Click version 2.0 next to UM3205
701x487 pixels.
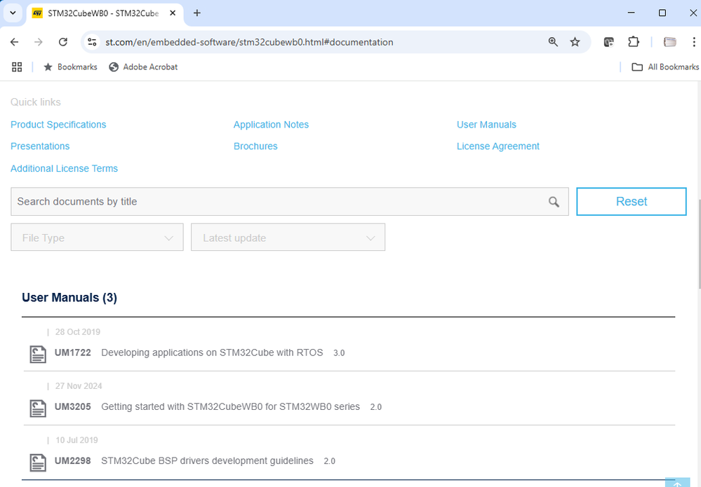point(376,407)
